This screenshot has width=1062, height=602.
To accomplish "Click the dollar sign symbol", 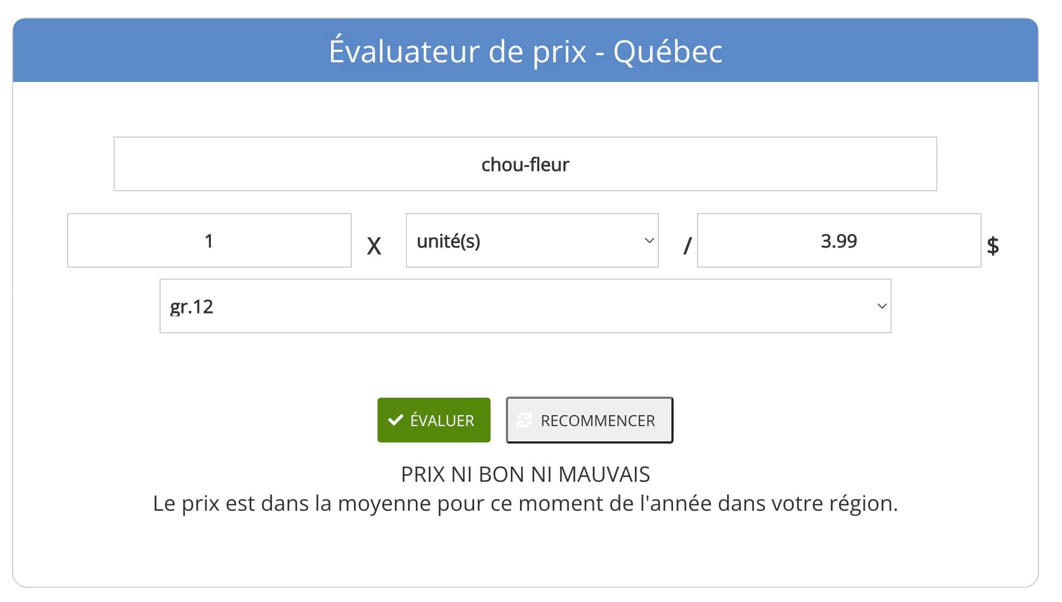I will point(993,245).
